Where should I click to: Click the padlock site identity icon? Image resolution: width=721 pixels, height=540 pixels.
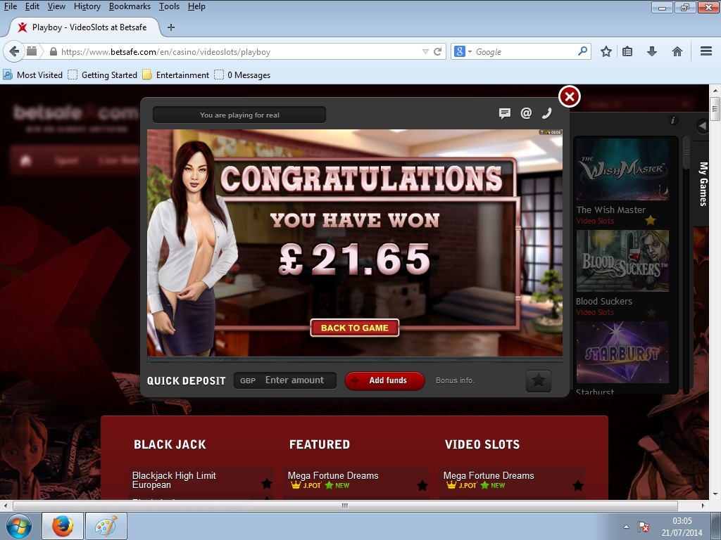pyautogui.click(x=54, y=51)
